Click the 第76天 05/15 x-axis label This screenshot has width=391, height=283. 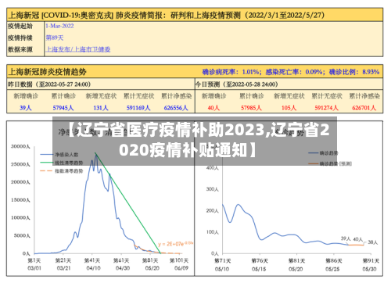[x=260, y=265]
